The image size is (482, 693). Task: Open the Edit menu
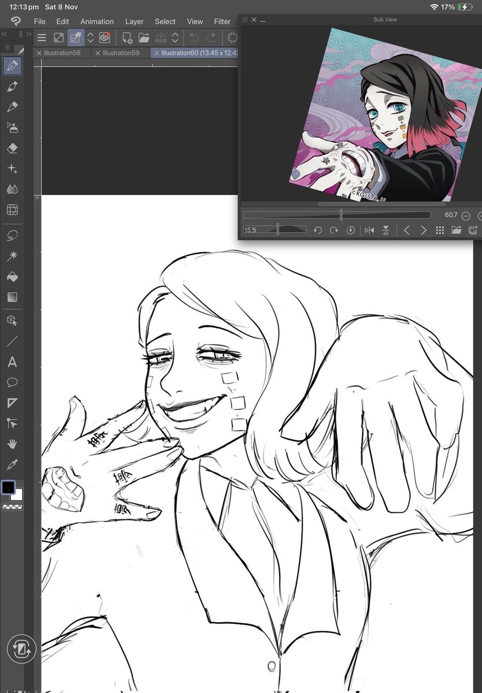[x=62, y=21]
